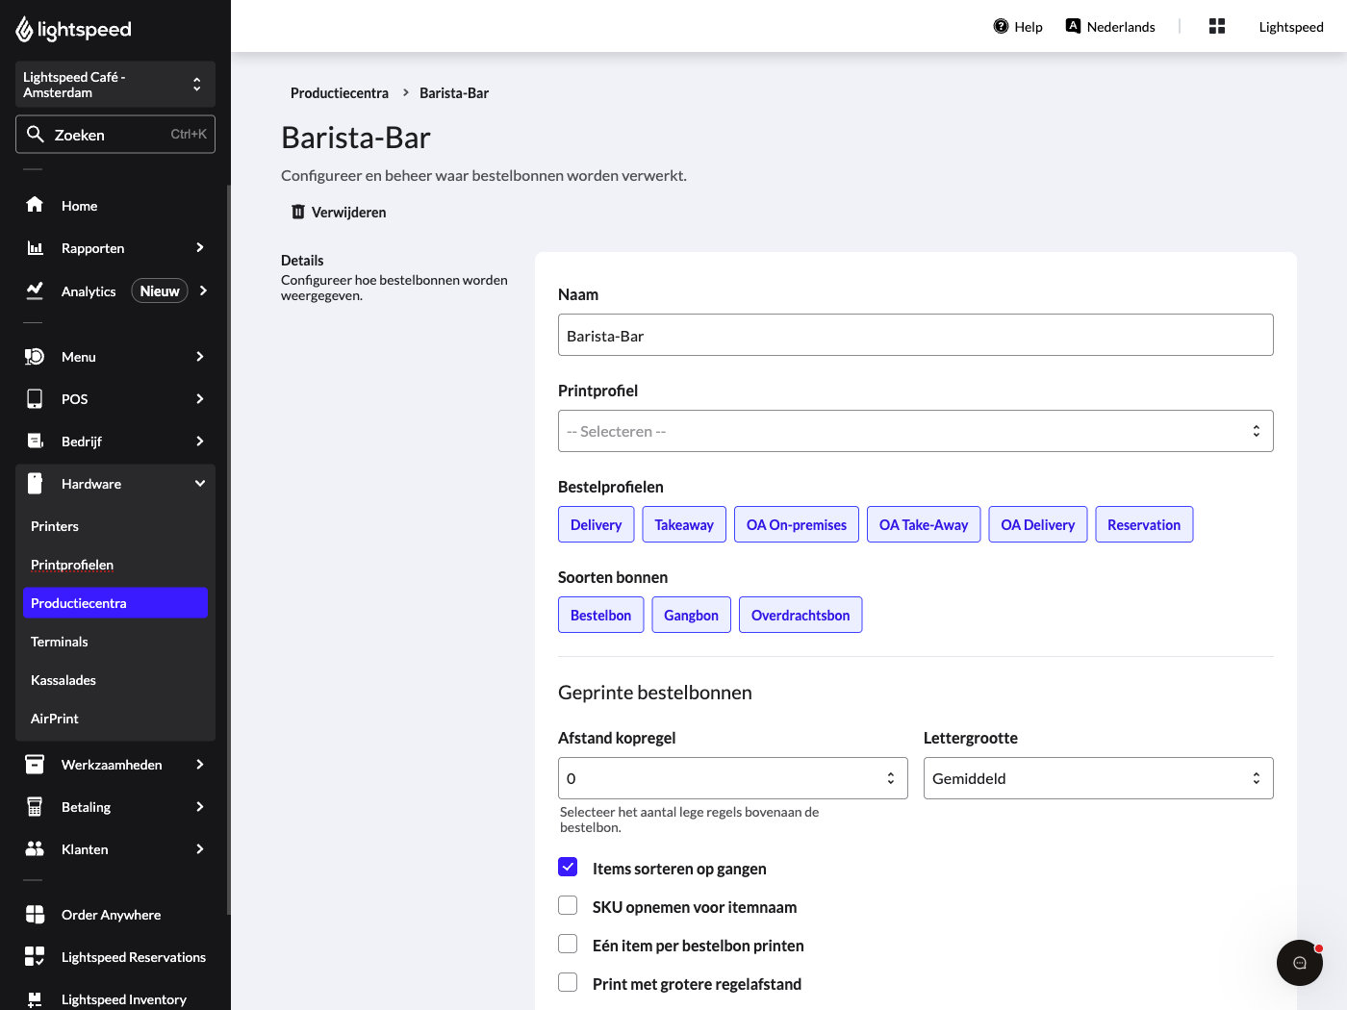Toggle the OA Take-Away order profile
The image size is (1347, 1010).
click(x=924, y=524)
